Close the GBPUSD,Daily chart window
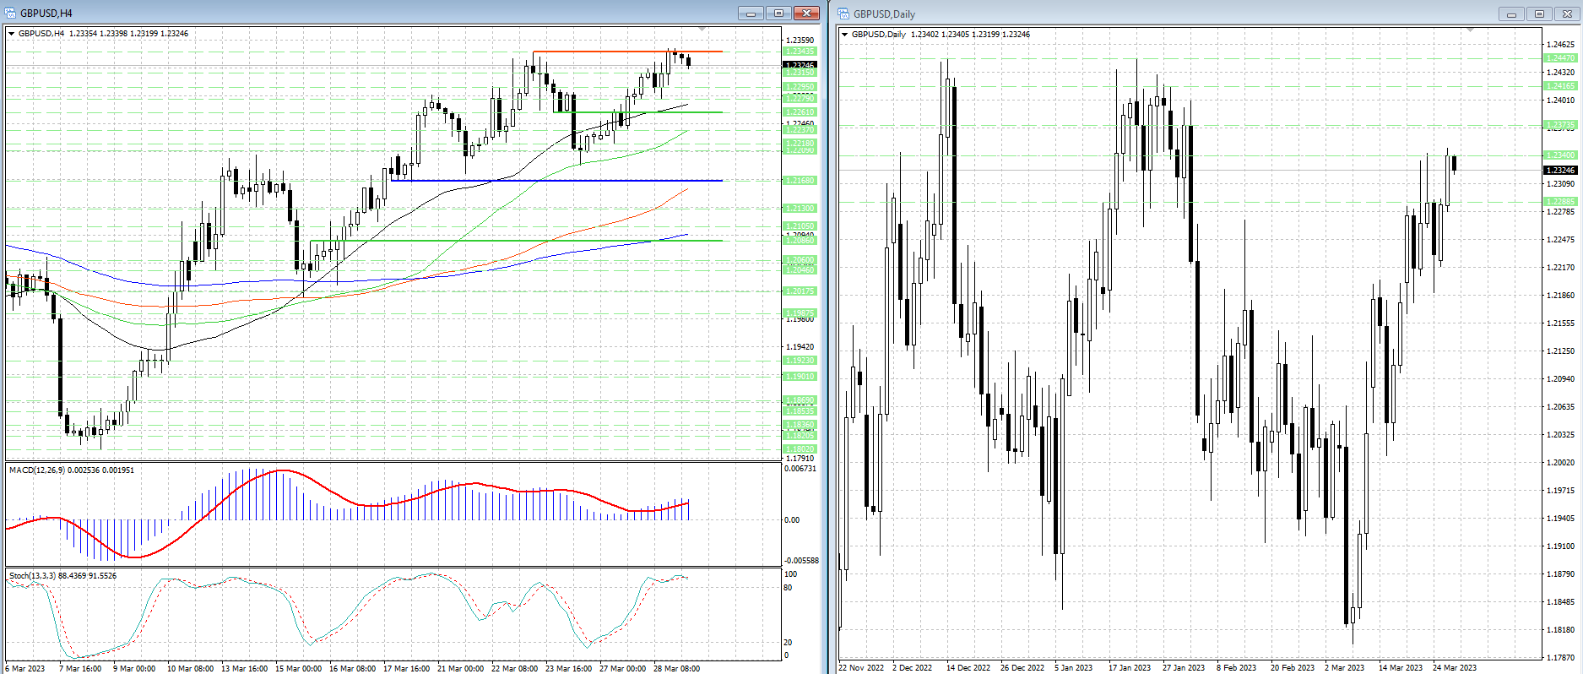This screenshot has width=1583, height=674. pyautogui.click(x=1567, y=14)
